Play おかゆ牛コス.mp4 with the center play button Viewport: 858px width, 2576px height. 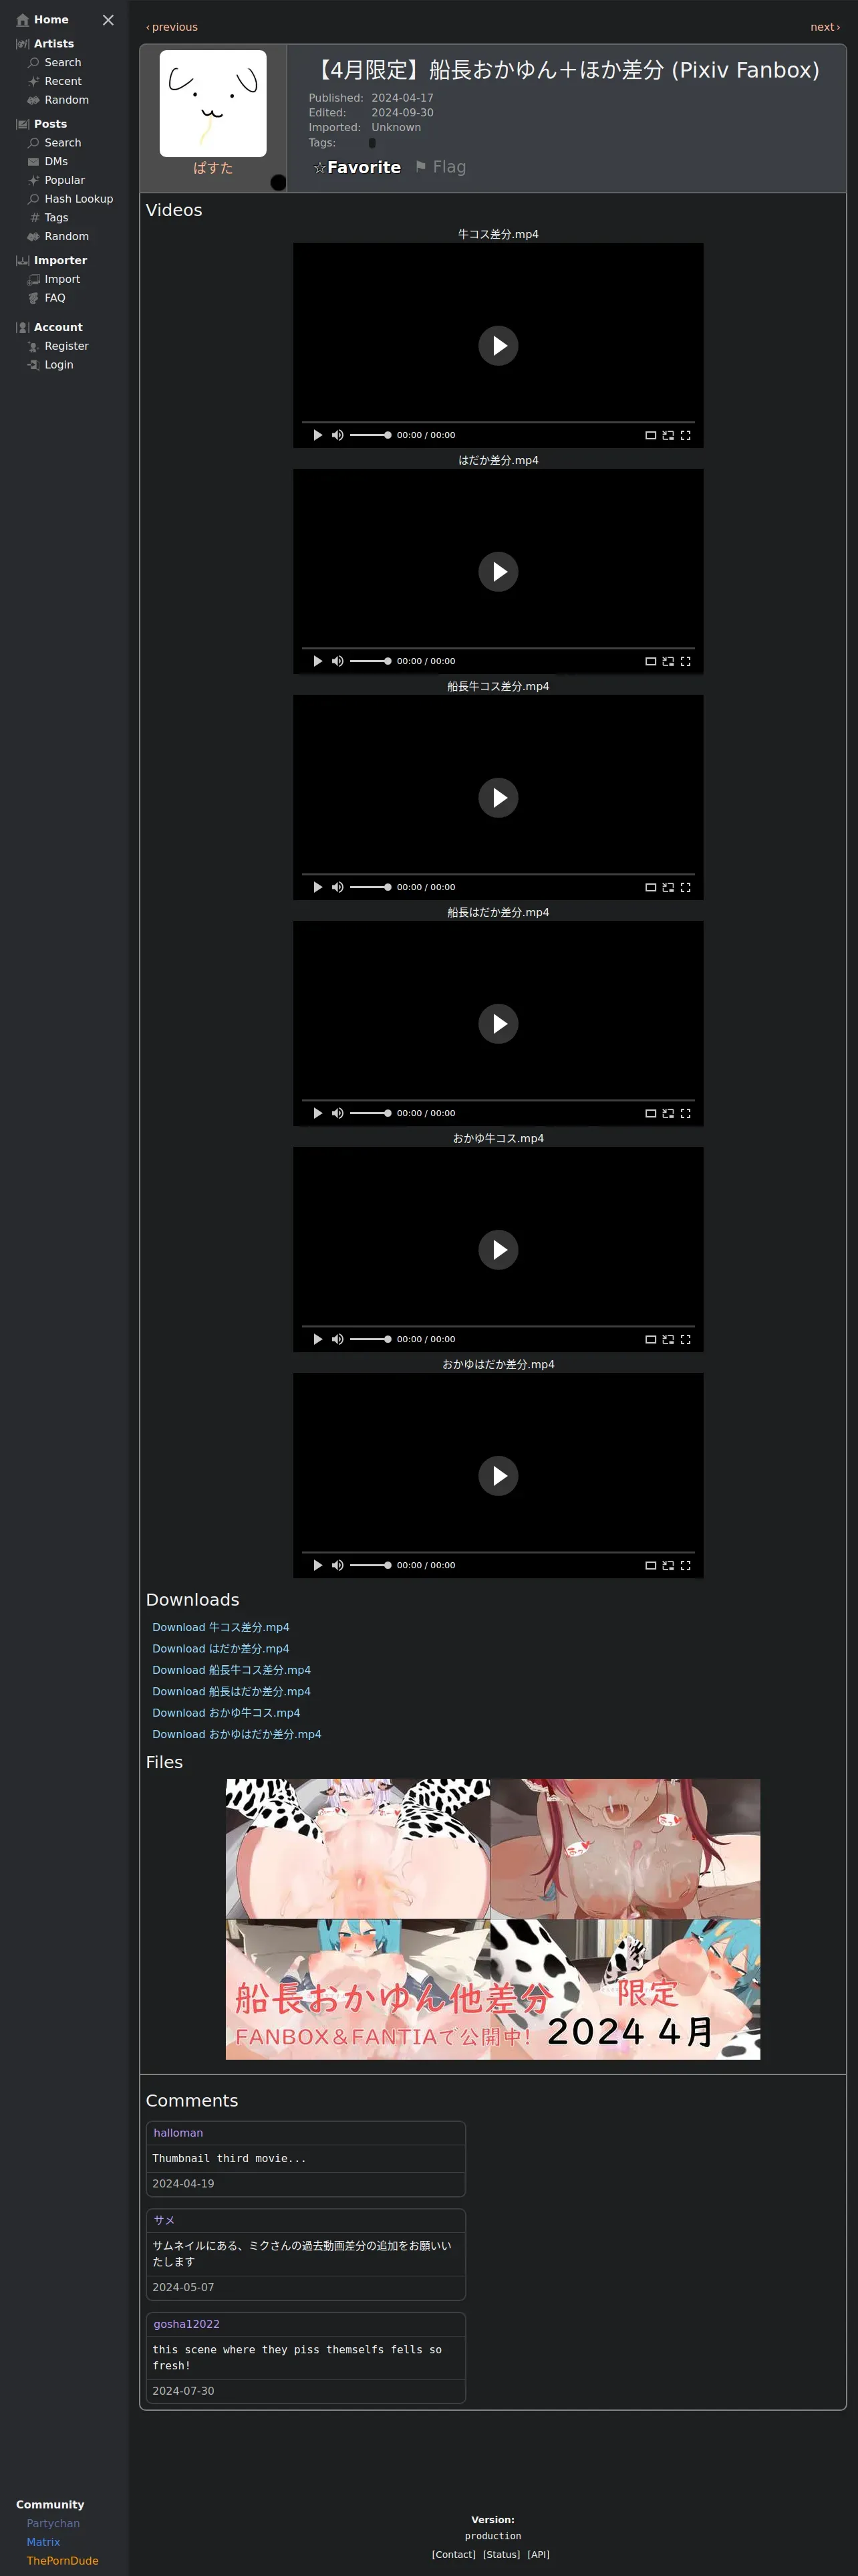click(x=498, y=1250)
